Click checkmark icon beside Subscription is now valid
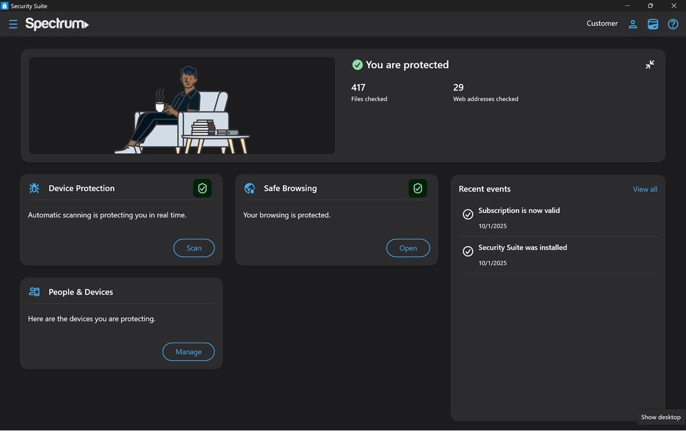The height and width of the screenshot is (431, 686). point(468,214)
